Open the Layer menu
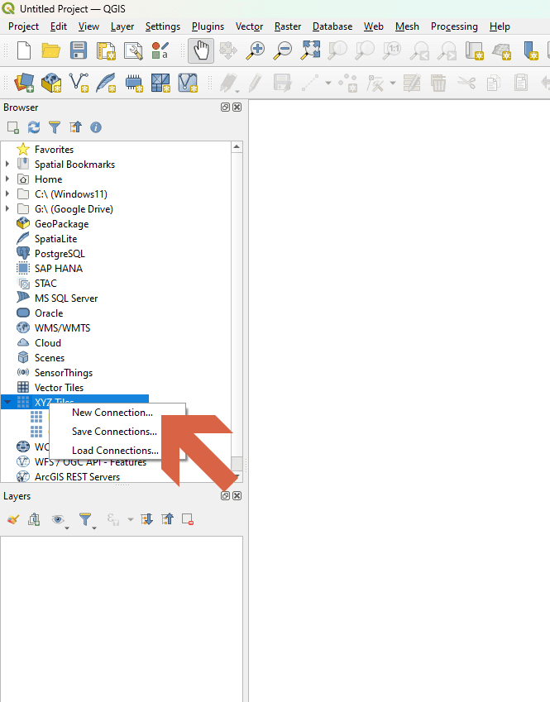 pos(122,26)
